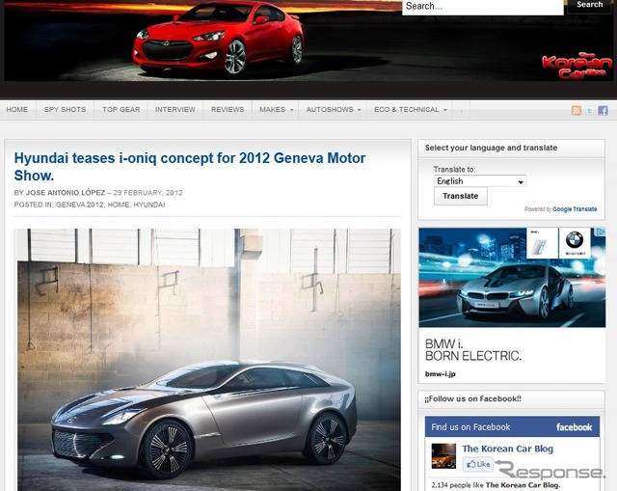Click the Korean Car Blog logo
Viewport: 617px width, 491px height.
coord(577,66)
